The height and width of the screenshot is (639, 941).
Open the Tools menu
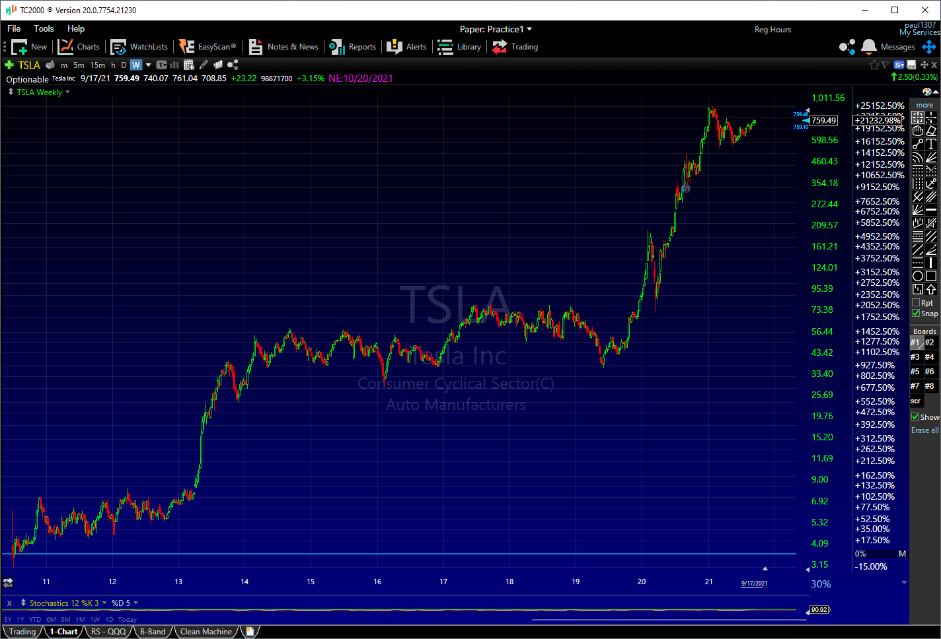pyautogui.click(x=44, y=28)
